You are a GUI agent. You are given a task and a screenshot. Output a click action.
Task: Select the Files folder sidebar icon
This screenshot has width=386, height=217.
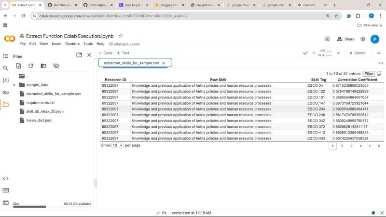tap(6, 105)
